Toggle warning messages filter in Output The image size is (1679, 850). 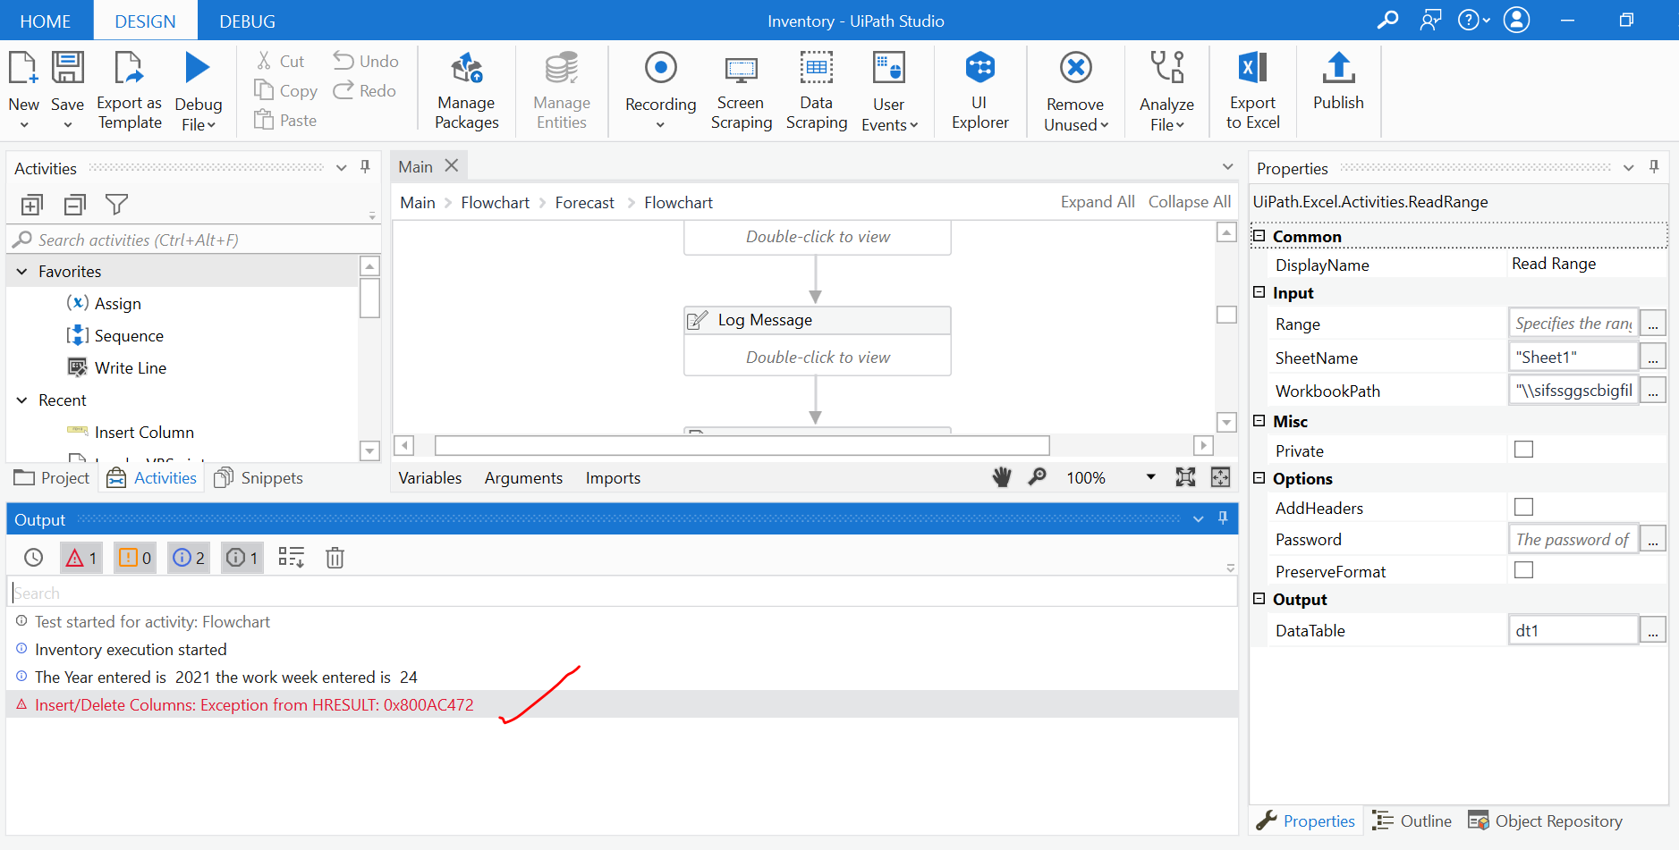point(135,558)
